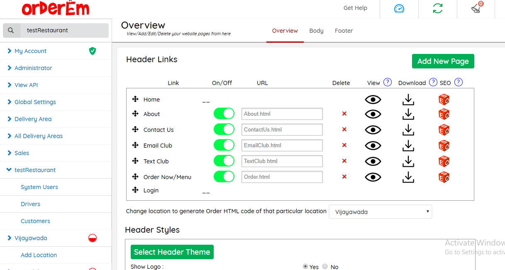
Task: Click the Select Header Theme button
Action: click(172, 252)
